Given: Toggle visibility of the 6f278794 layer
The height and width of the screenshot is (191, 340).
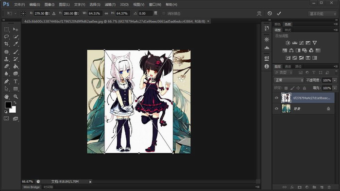Looking at the screenshot, I should tap(276, 98).
